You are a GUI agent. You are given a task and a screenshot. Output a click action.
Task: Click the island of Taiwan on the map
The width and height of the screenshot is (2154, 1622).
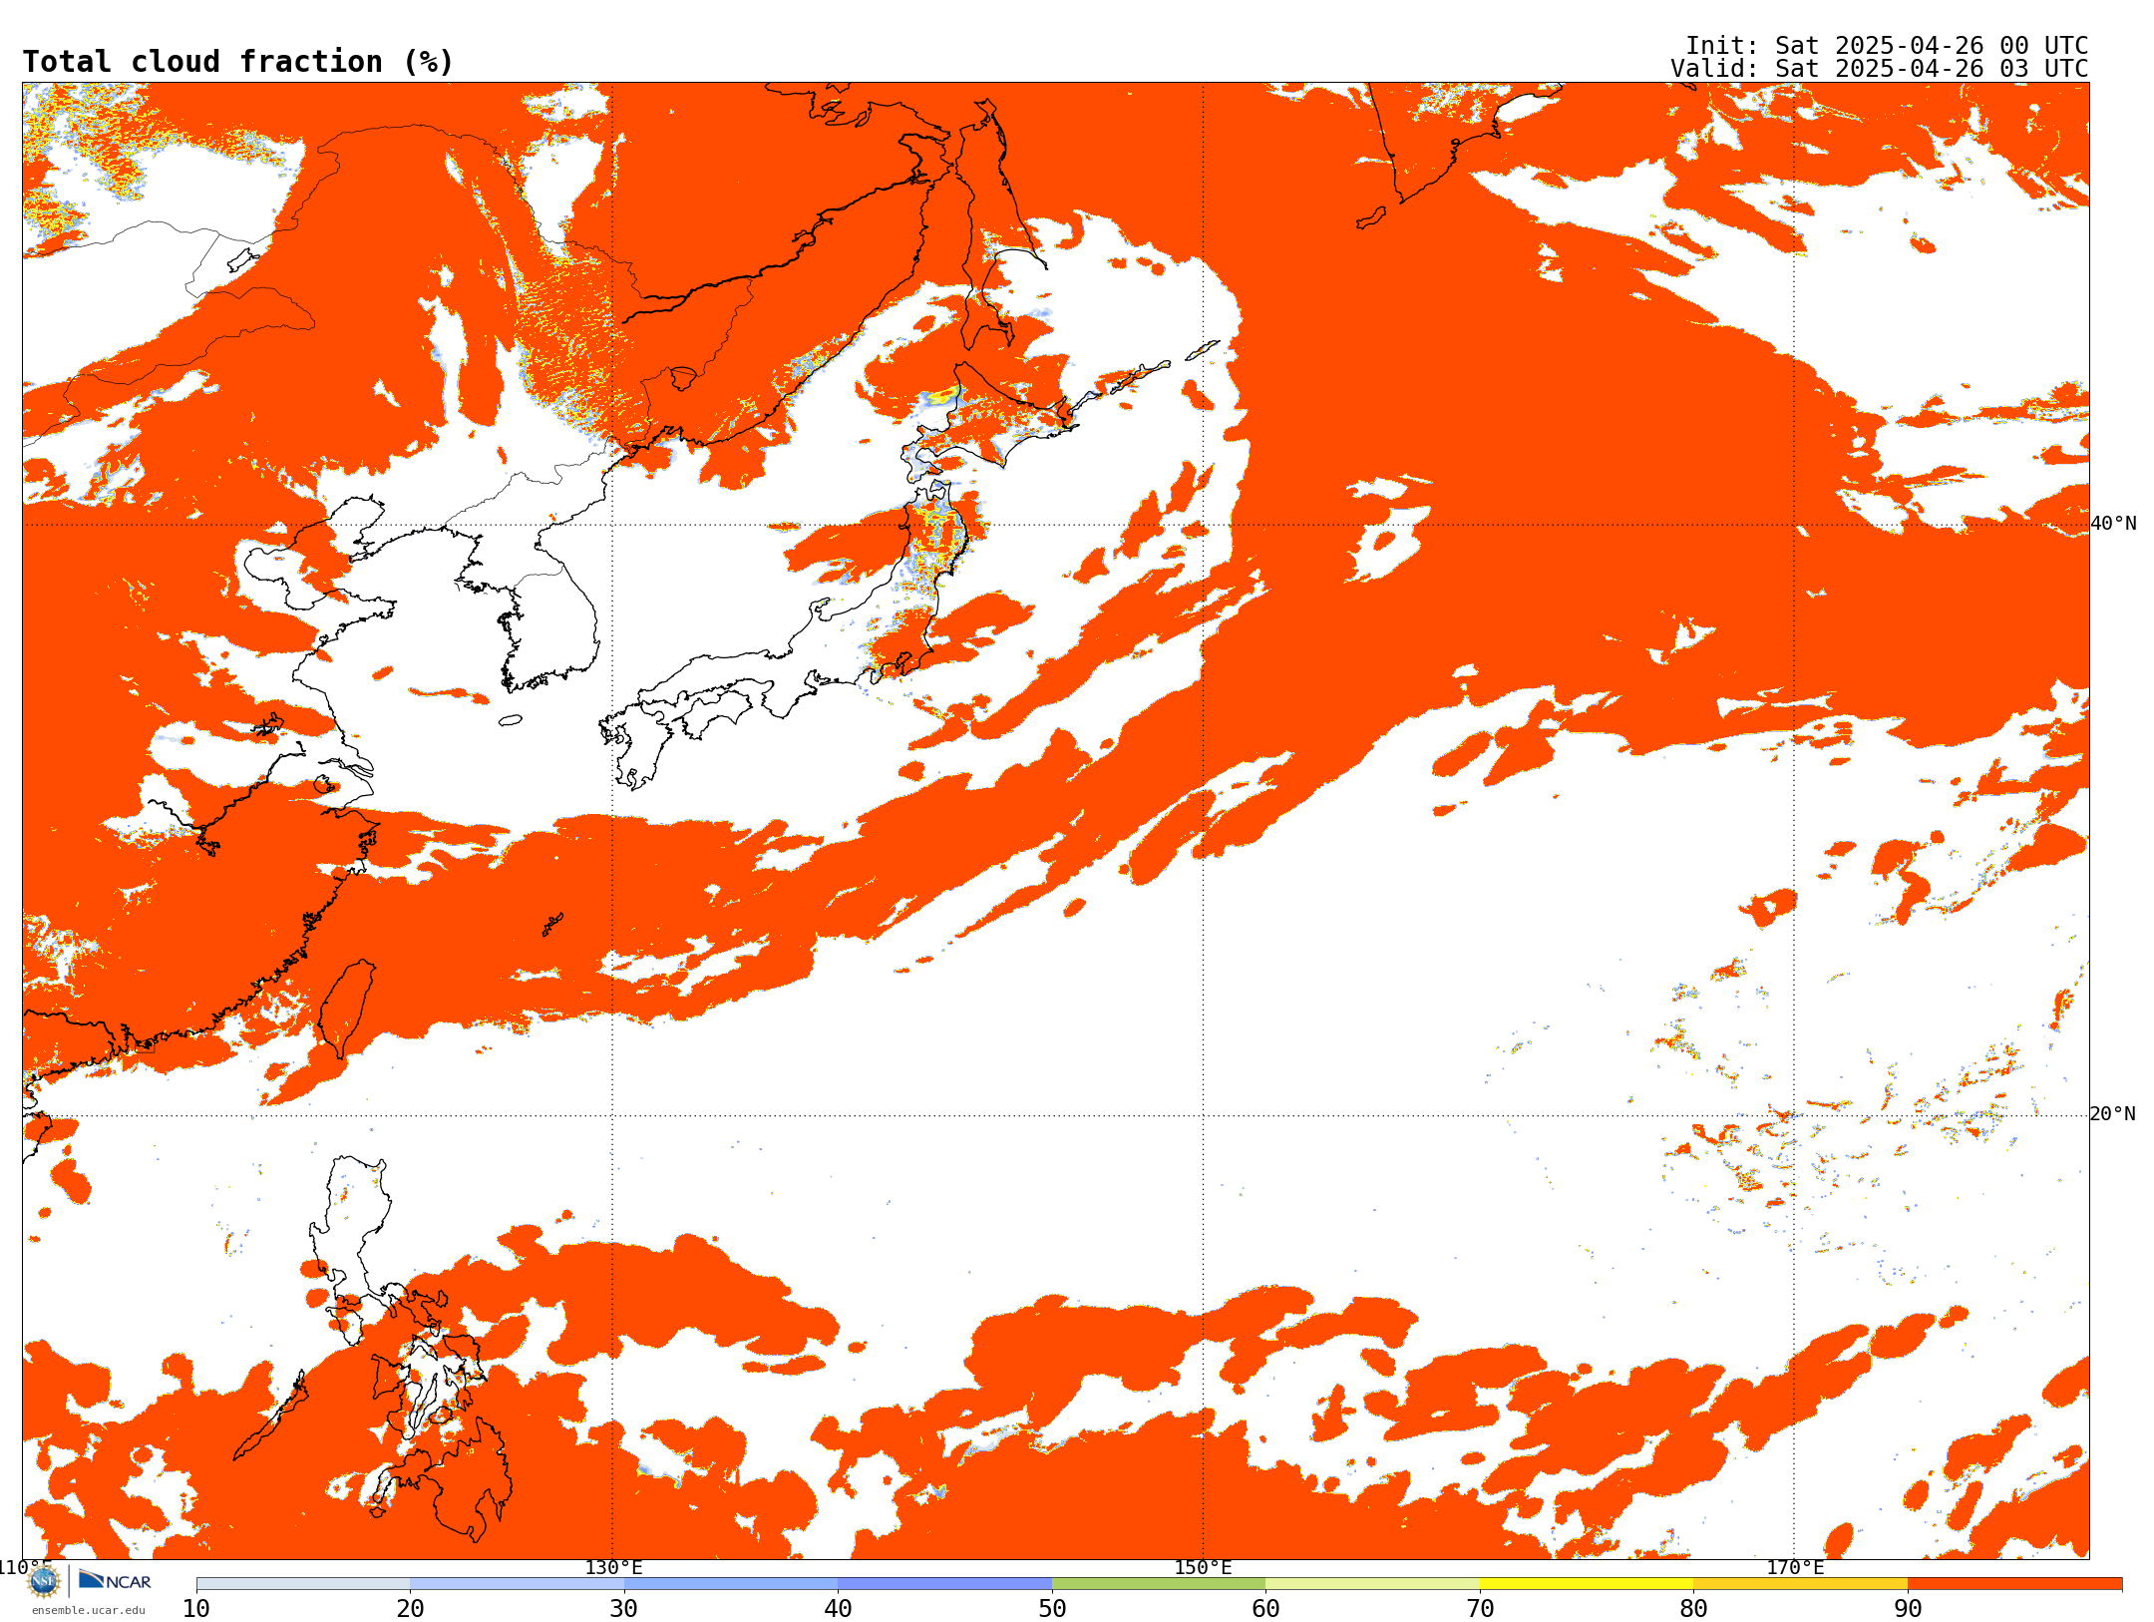346,1008
